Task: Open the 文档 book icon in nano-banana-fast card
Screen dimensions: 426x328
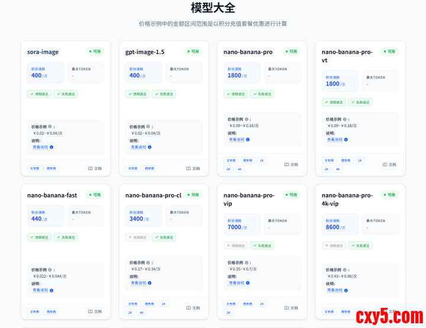Action: pyautogui.click(x=91, y=311)
